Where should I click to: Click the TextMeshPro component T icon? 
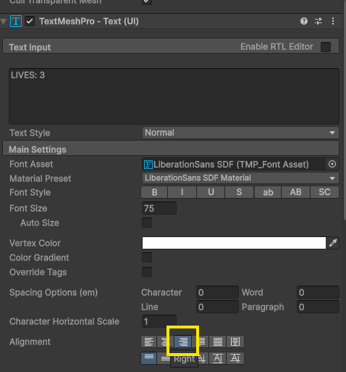[16, 21]
